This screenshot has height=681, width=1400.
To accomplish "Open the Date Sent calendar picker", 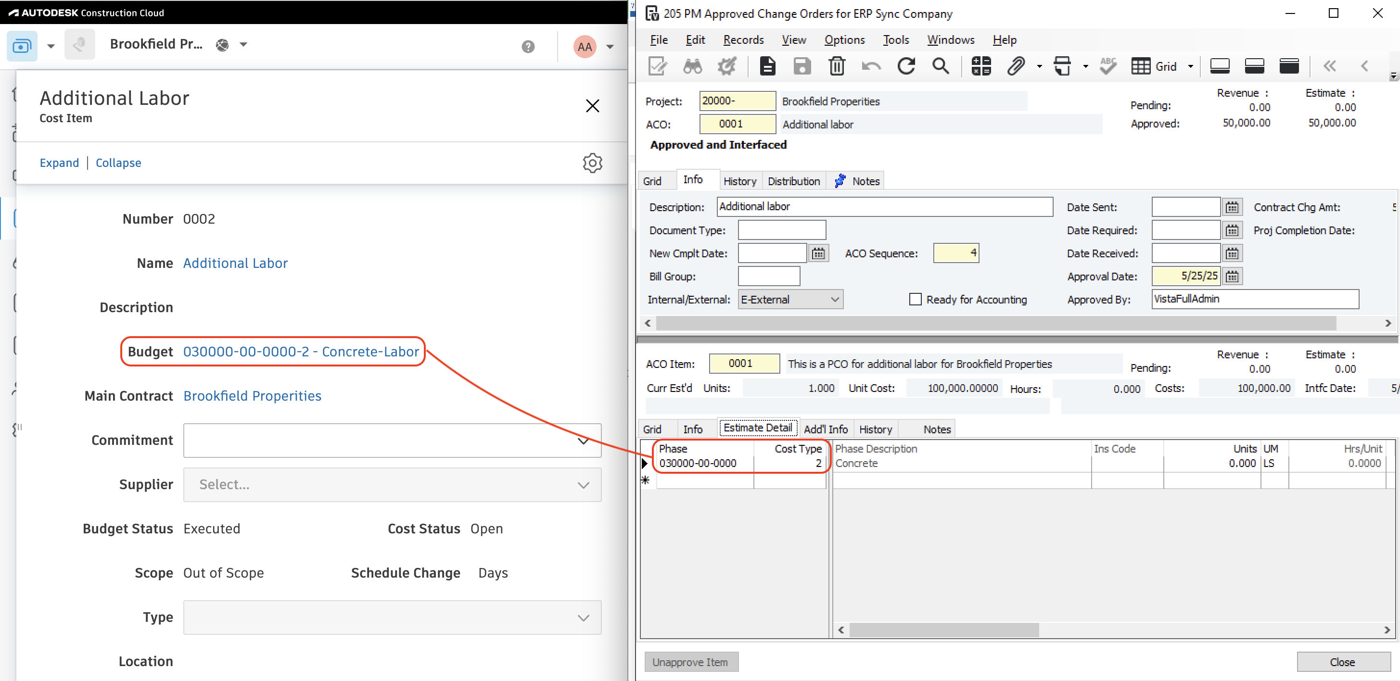I will coord(1232,208).
